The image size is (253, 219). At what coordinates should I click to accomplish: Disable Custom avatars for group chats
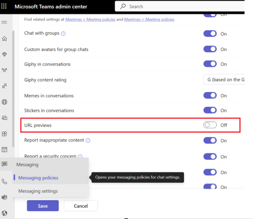210,49
